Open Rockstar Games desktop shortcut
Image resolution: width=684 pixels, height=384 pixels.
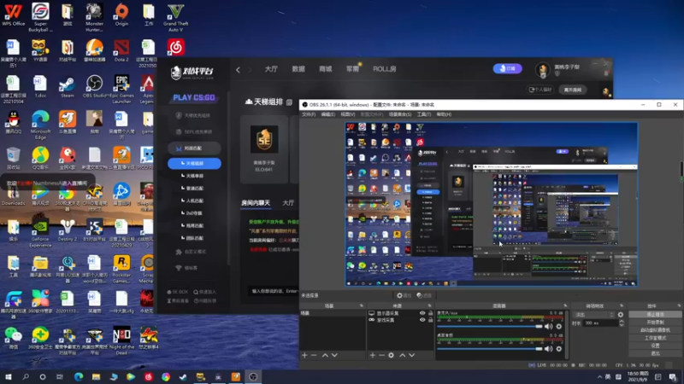(121, 269)
